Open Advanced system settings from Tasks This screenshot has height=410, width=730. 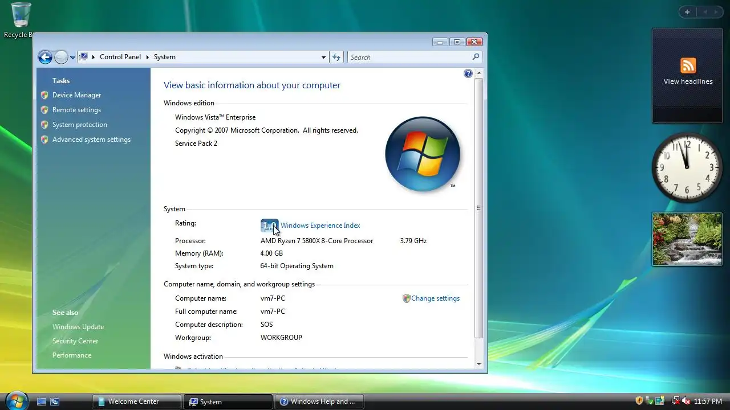click(x=91, y=140)
